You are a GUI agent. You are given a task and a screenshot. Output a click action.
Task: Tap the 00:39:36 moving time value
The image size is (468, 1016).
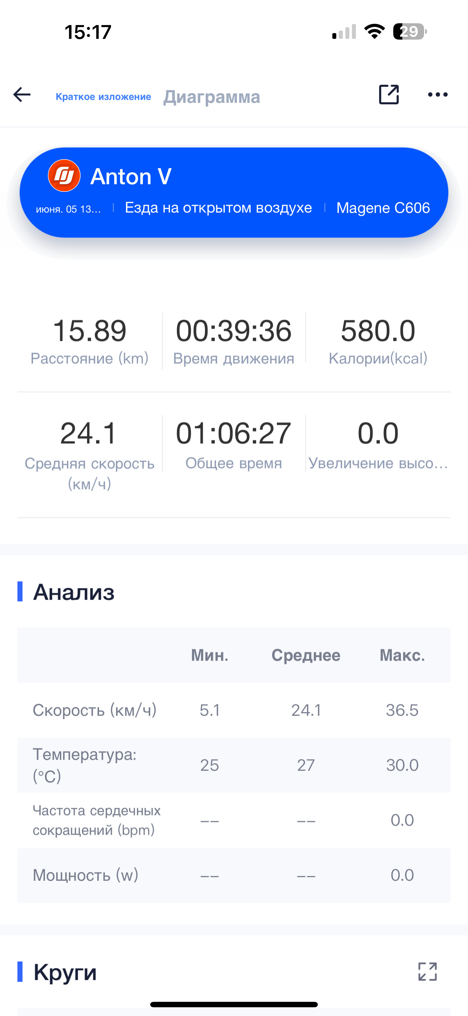[x=234, y=331]
